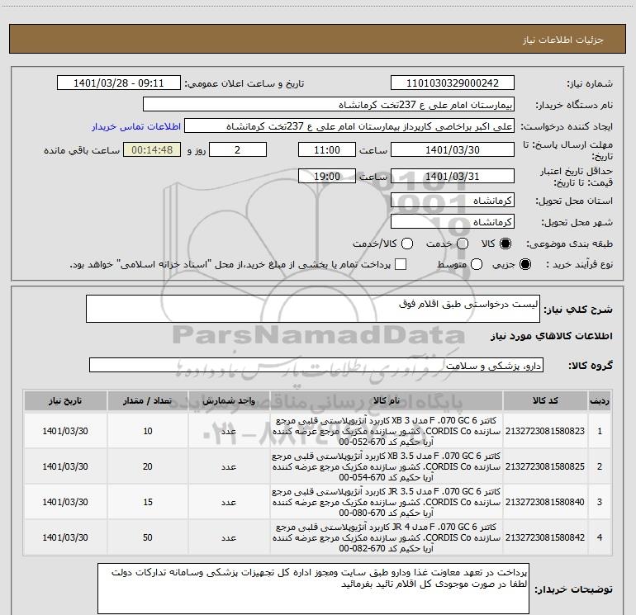The width and height of the screenshot is (636, 615).
Task: Click the buyer organization name field
Action: tap(329, 105)
